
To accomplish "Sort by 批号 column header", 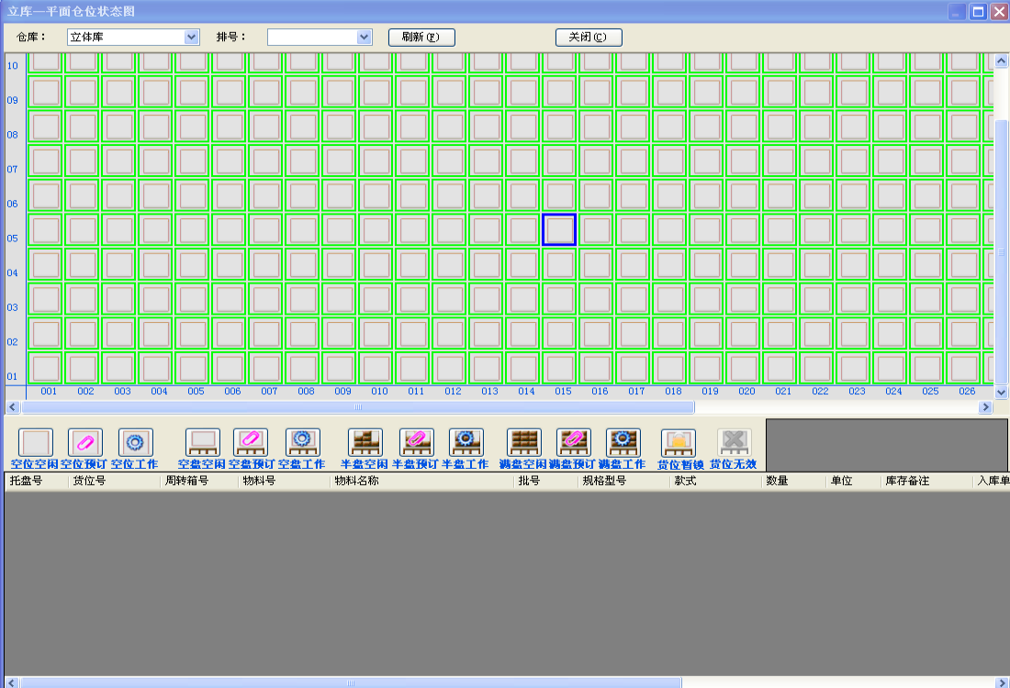I will click(545, 481).
